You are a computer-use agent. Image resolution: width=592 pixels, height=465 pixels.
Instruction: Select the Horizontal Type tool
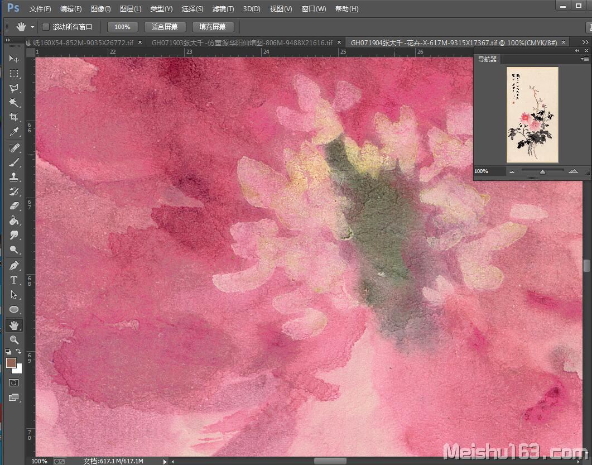(x=14, y=280)
